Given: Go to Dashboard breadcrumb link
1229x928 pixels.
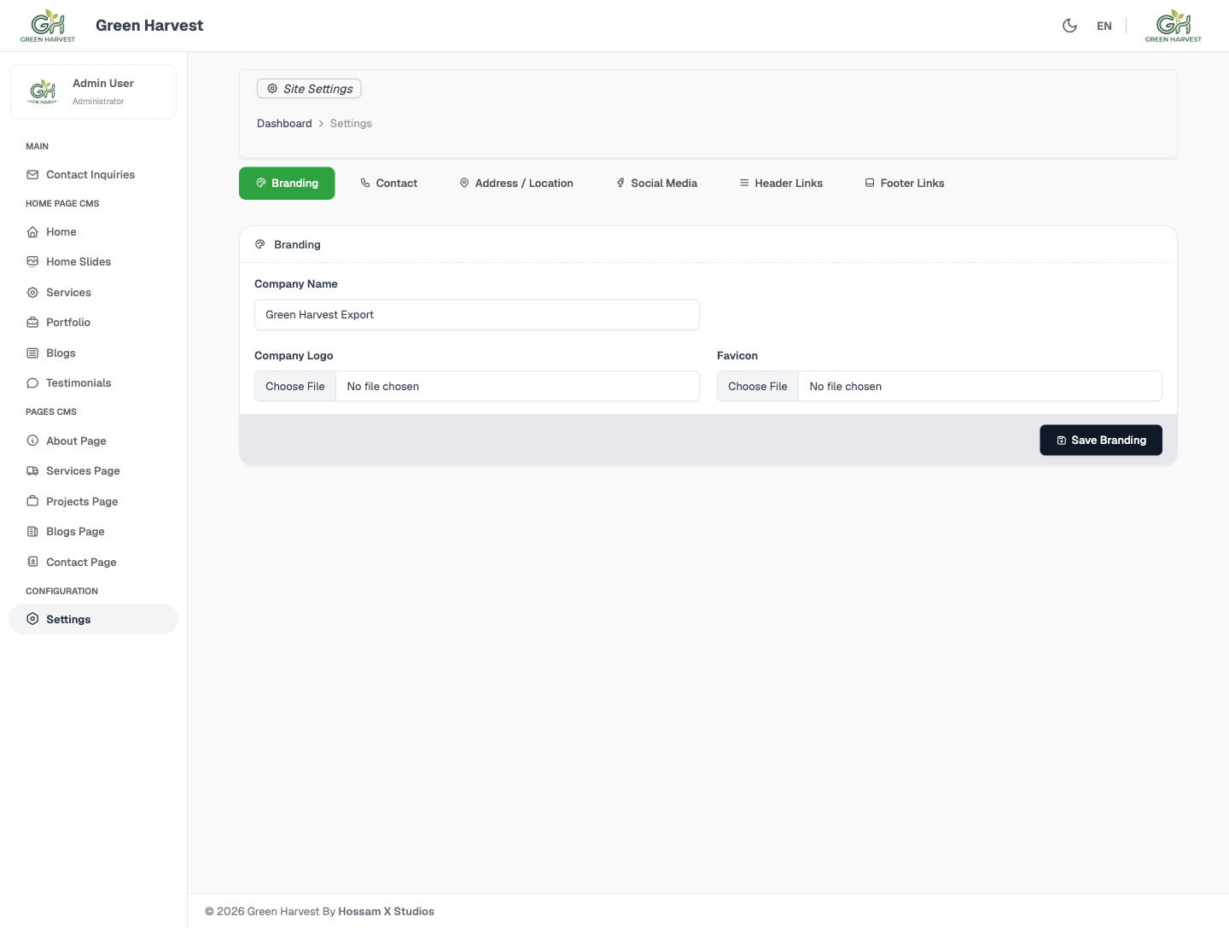Looking at the screenshot, I should tap(284, 123).
